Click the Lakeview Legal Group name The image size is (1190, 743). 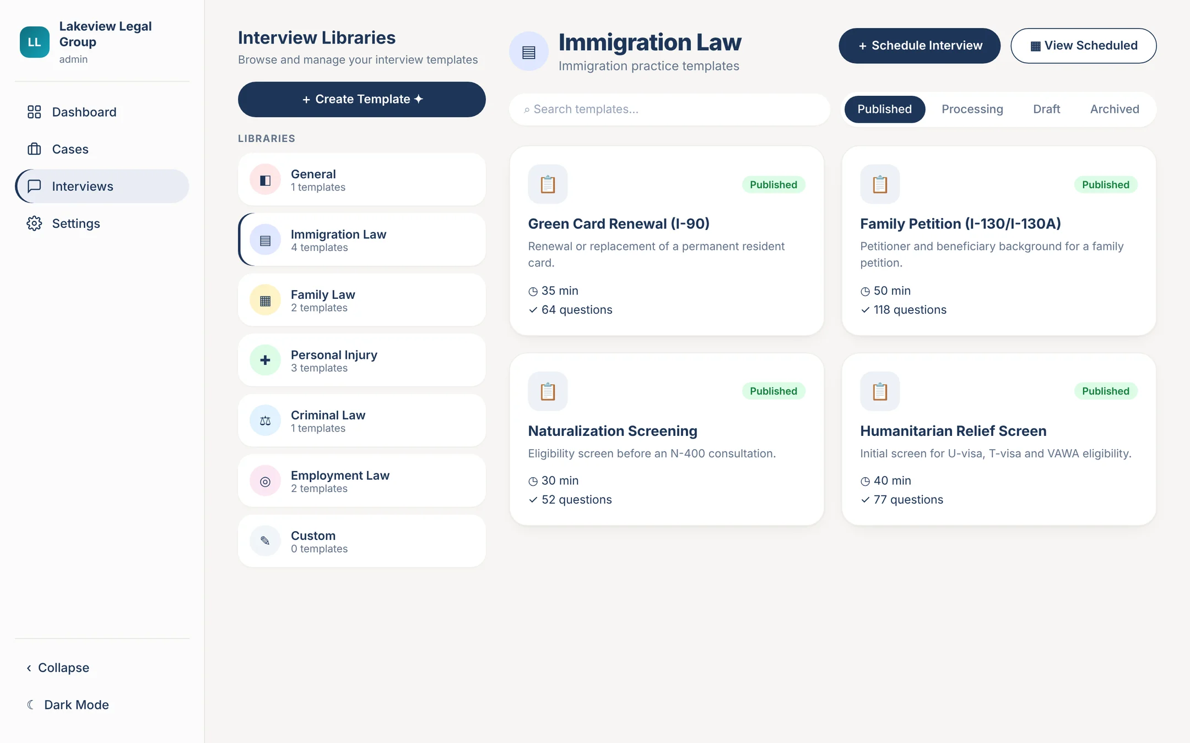click(x=105, y=34)
